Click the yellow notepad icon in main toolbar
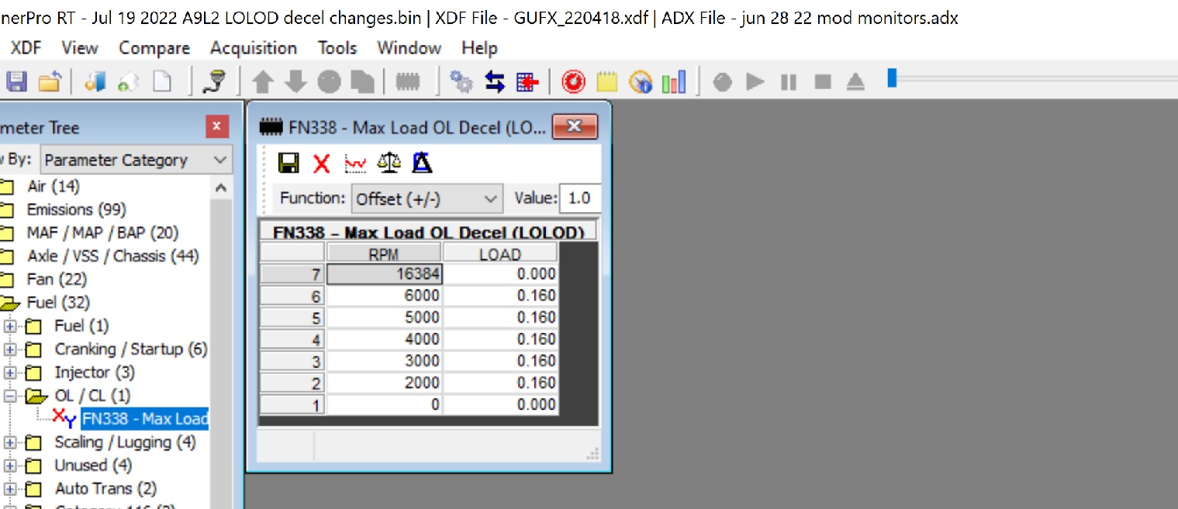 (606, 81)
